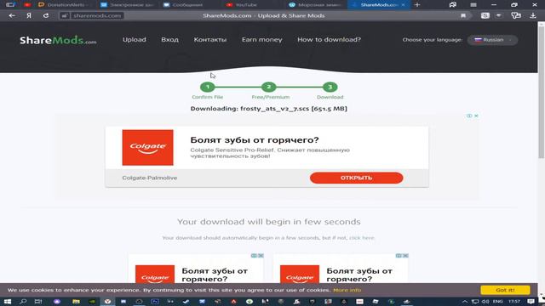Viewport: 545px width, 306px height.
Task: Open Task View on the taskbar
Action: click(x=38, y=302)
